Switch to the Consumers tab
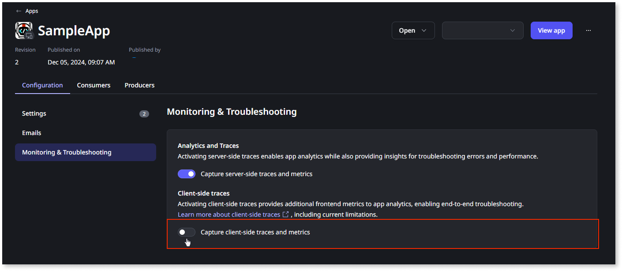Screen dimensions: 622x271 (x=94, y=85)
